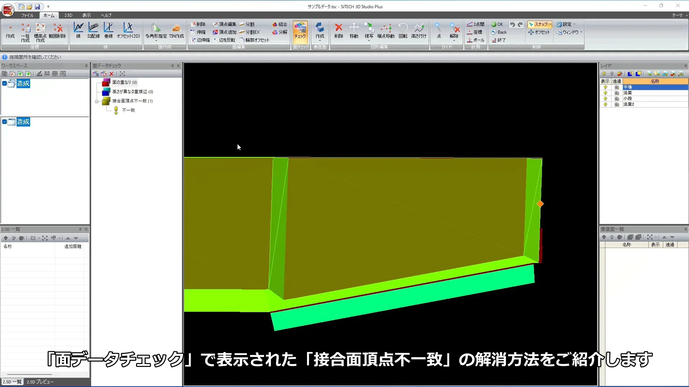689x387 pixels.
Task: Select the 面チェック tool in the ribbon
Action: (x=300, y=32)
